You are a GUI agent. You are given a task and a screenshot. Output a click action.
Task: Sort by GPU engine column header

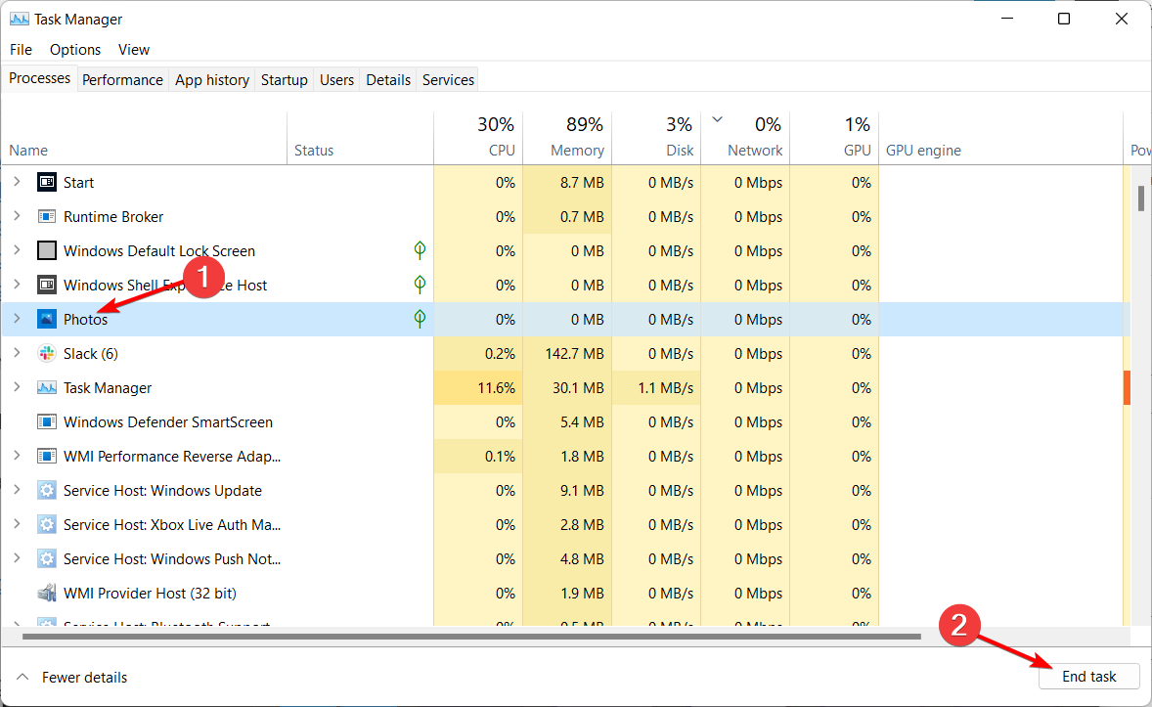pos(1000,138)
